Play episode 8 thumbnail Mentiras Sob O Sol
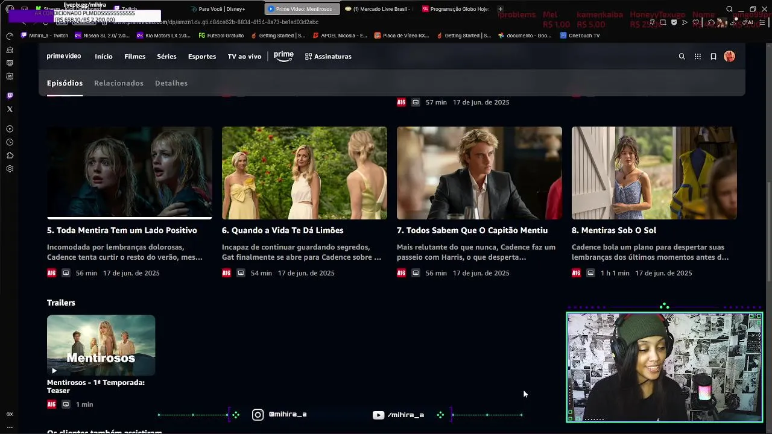This screenshot has height=434, width=772. tap(654, 172)
